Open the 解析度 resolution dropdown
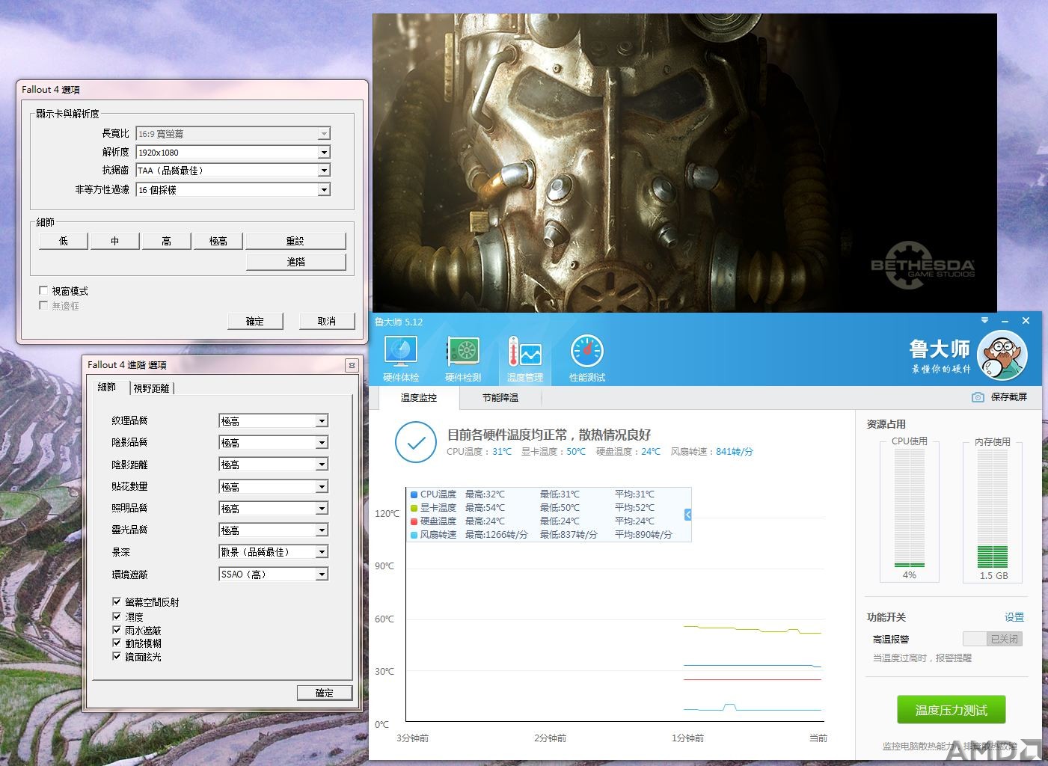The height and width of the screenshot is (766, 1048). click(x=233, y=152)
